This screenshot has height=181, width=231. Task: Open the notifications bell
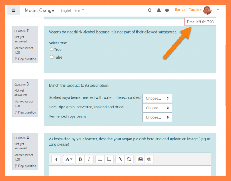pos(159,10)
